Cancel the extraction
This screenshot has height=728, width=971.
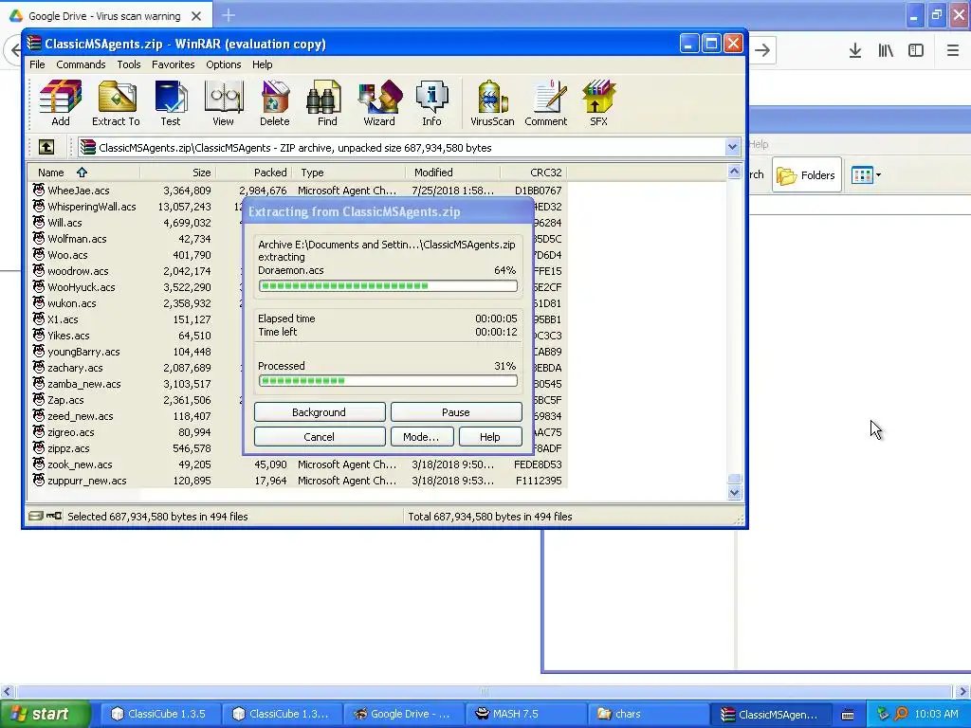pyautogui.click(x=320, y=436)
